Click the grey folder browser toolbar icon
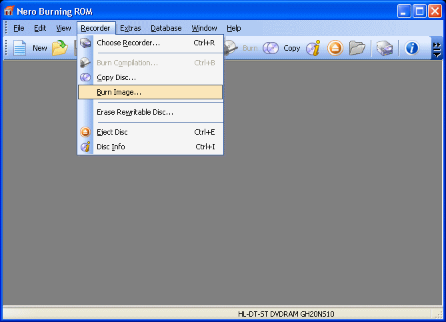 tap(357, 48)
